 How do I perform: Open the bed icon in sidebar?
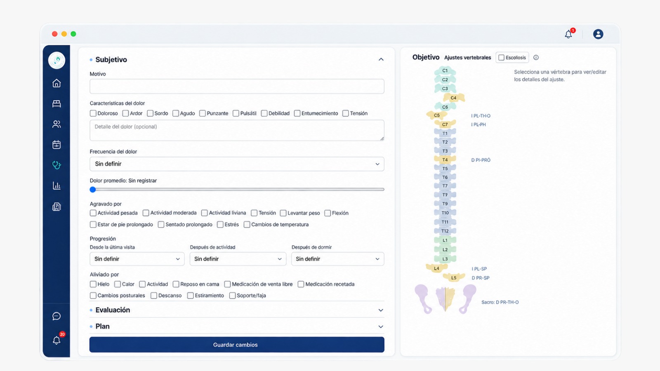[57, 103]
